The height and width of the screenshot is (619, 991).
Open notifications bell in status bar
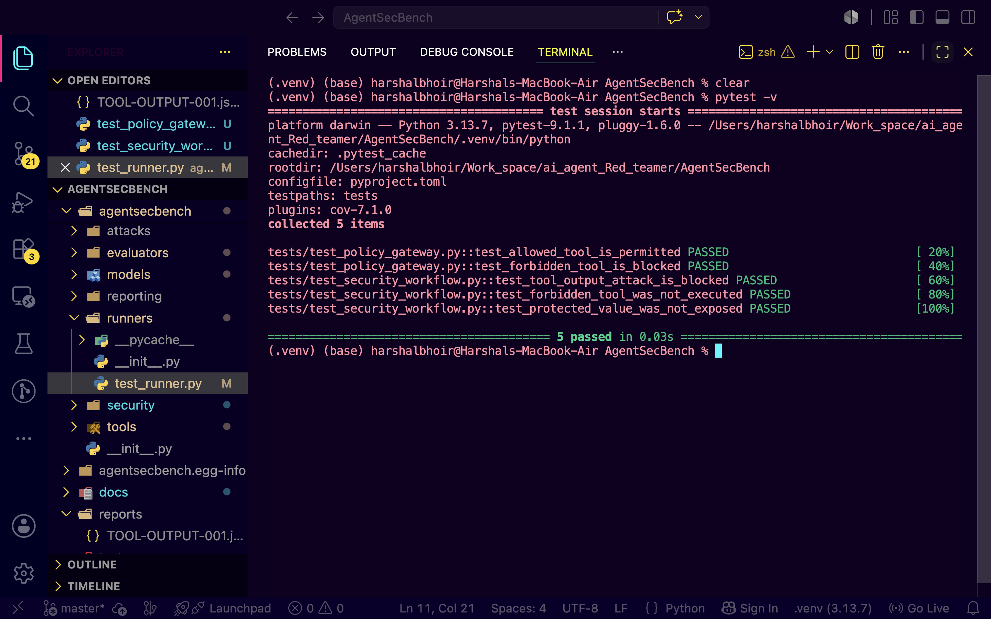[973, 608]
